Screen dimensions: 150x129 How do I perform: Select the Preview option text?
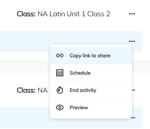coord(79,107)
